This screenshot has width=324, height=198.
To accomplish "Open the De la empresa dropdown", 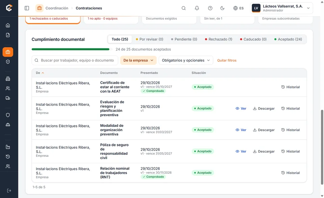I will click(x=138, y=60).
